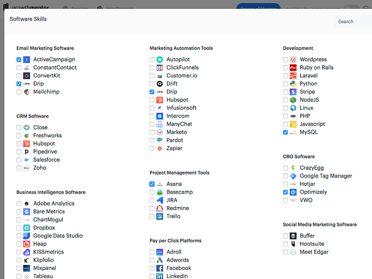Screen dimensions: 372x279
Task: Check the Salesforce checkbox in CRM Software
Action: click(x=19, y=160)
